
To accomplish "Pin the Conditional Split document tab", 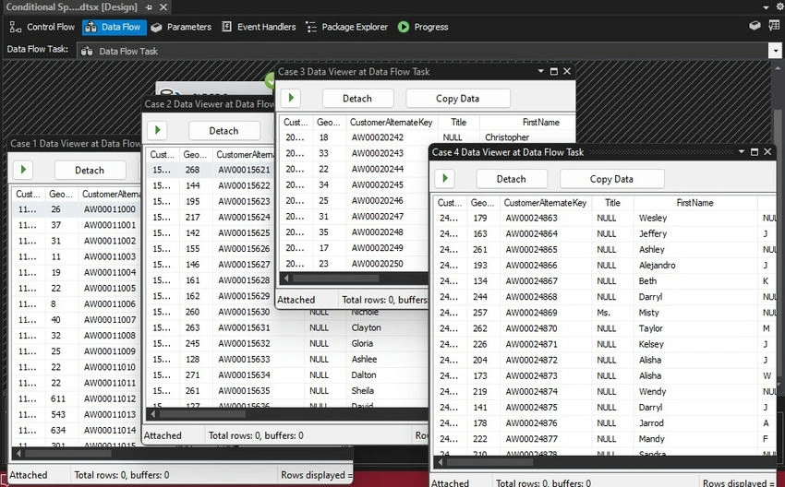I will 149,7.
